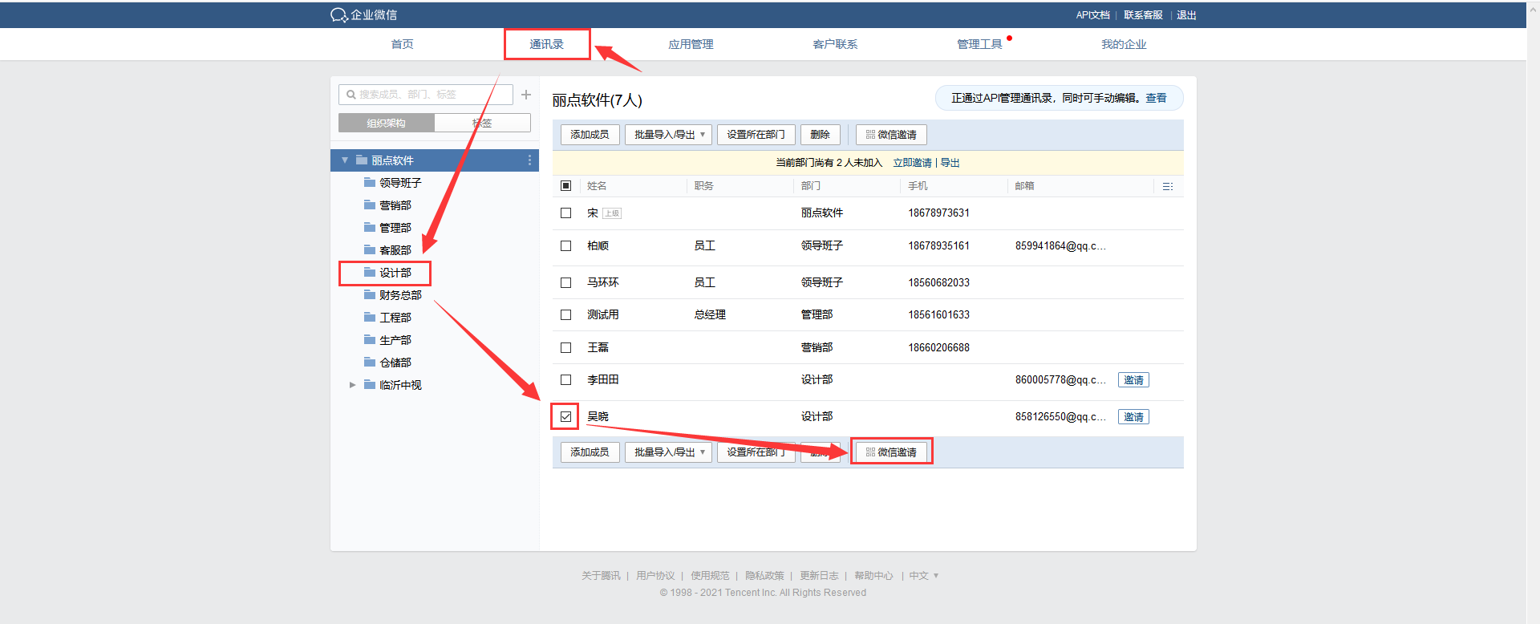
Task: Go to the 首页 tab
Action: (x=402, y=44)
